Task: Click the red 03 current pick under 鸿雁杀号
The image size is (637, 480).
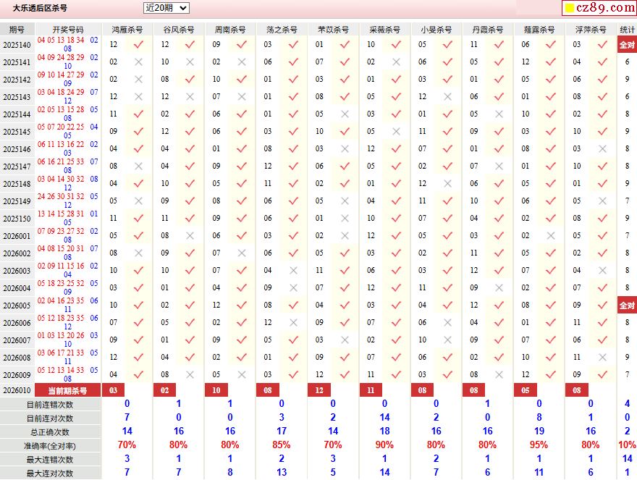Action: tap(113, 390)
